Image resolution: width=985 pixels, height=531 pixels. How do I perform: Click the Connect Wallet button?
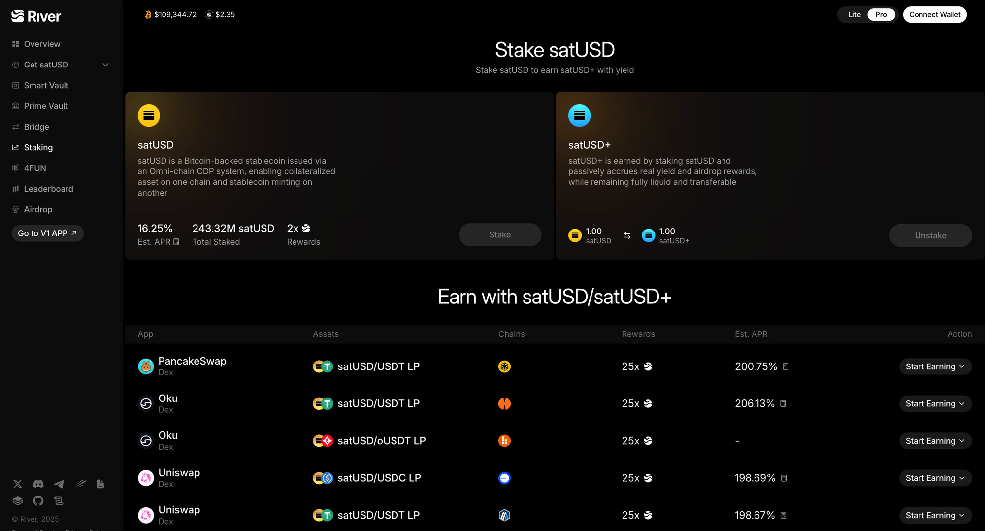point(934,15)
